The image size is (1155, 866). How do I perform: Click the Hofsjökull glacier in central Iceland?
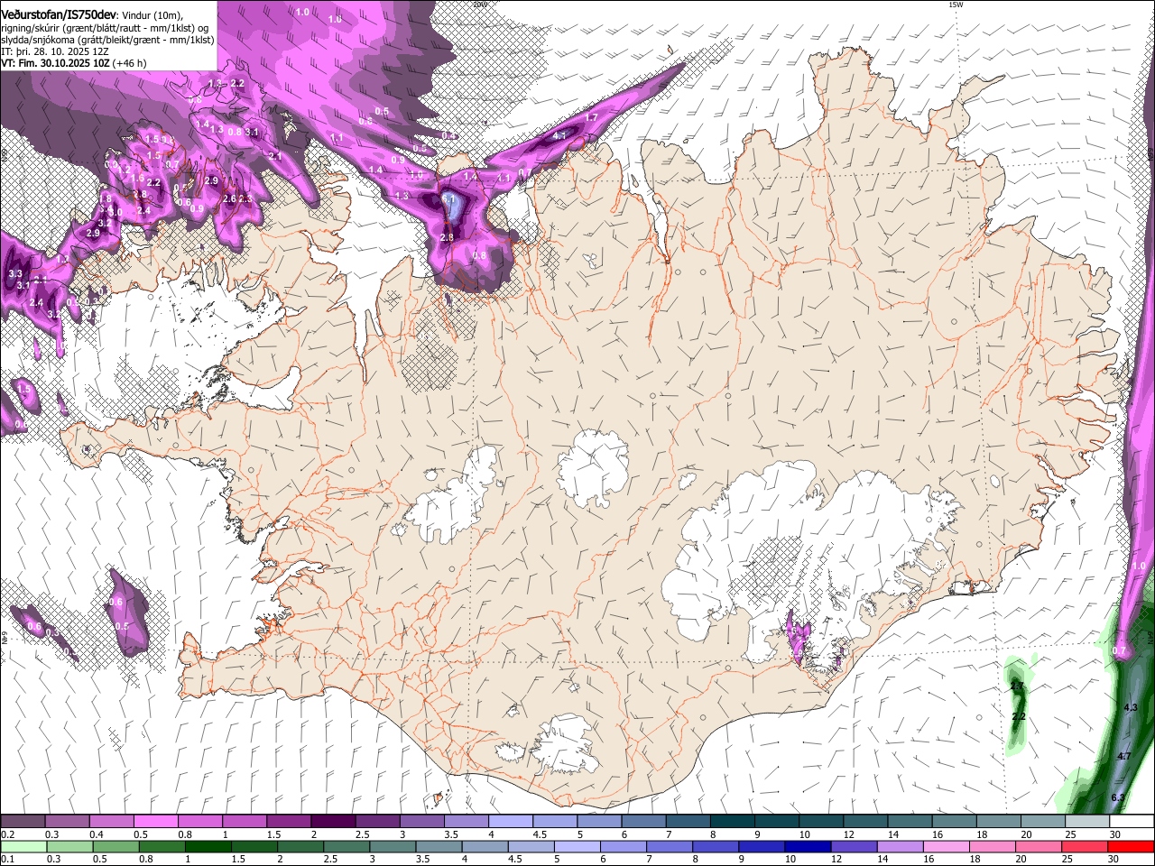tap(593, 469)
